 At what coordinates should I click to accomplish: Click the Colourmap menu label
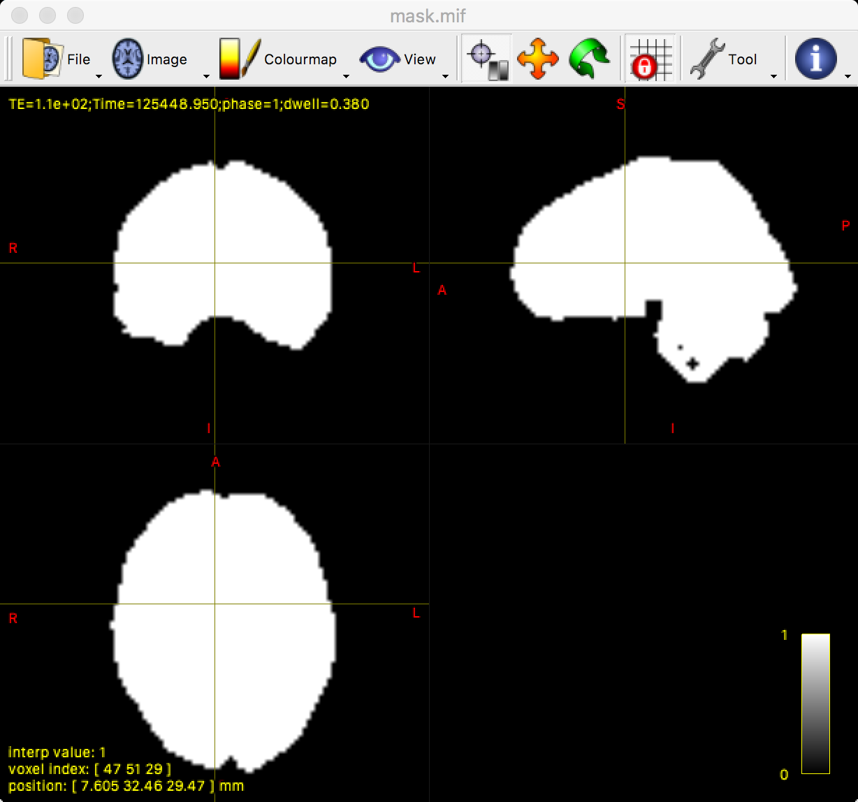coord(300,59)
